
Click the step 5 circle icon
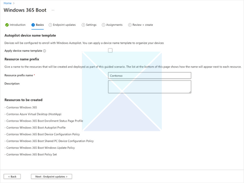pyautogui.click(x=104, y=25)
